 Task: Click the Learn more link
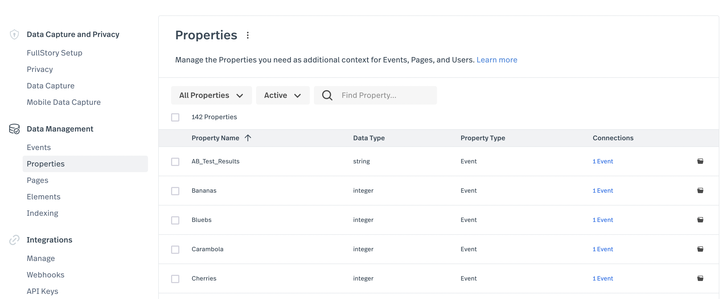click(497, 60)
